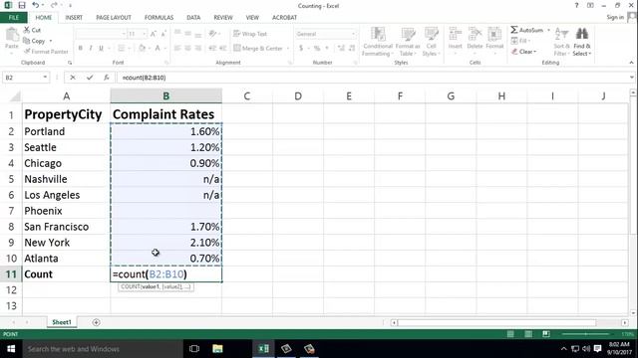This screenshot has width=638, height=358.
Task: Select row 11 header
Action: pos(11,274)
